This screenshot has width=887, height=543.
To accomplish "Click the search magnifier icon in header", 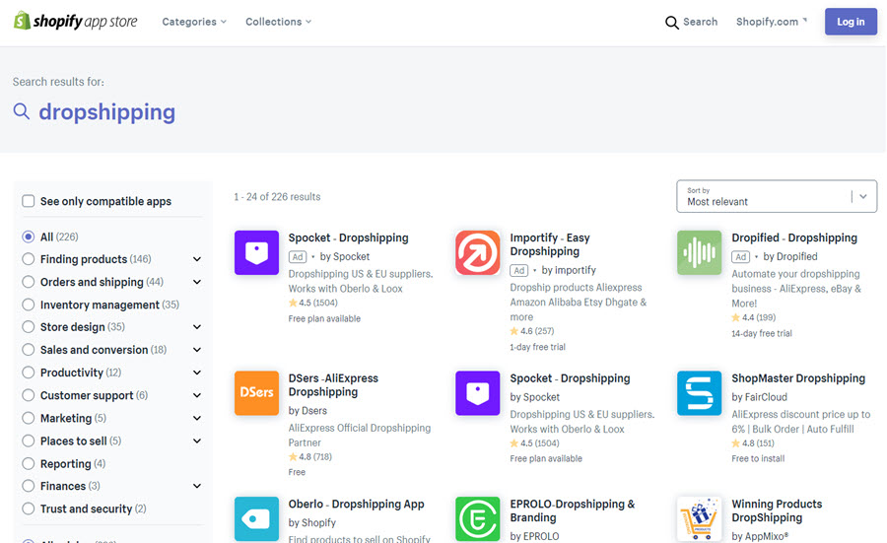I will (672, 23).
